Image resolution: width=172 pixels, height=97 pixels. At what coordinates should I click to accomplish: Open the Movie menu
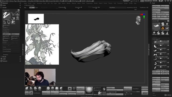point(79,3)
